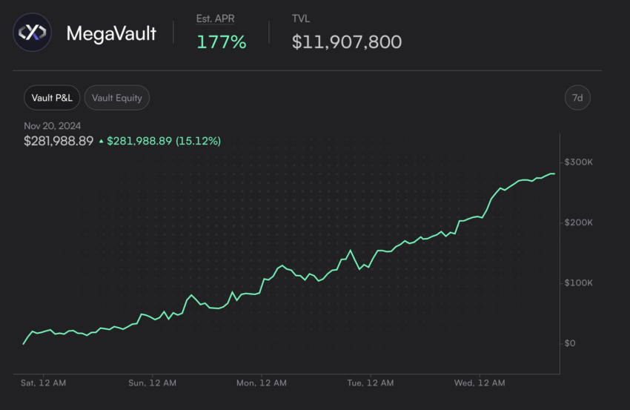Click the MegaVault logo icon

tap(32, 32)
